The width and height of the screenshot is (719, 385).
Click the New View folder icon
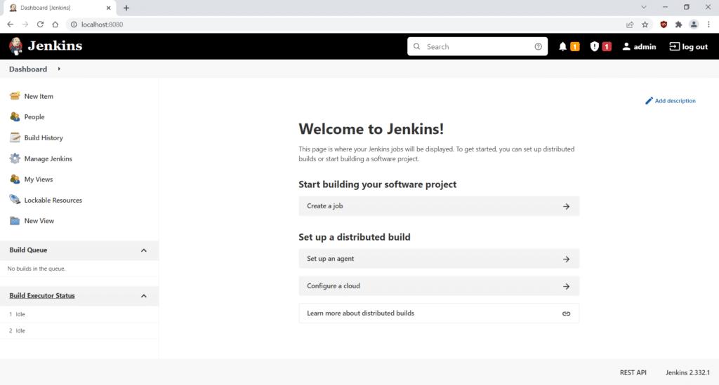[15, 221]
